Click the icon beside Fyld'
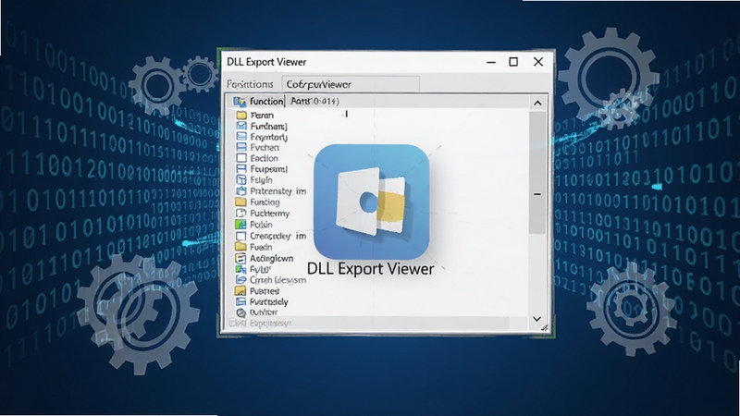The image size is (740, 416). coord(240,269)
